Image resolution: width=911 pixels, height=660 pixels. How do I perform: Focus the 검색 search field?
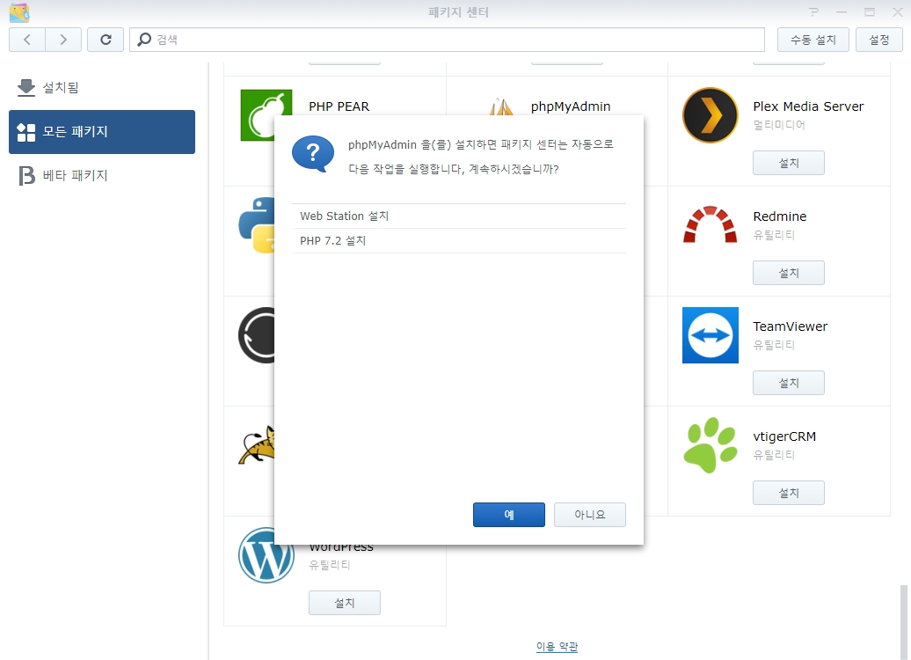447,40
